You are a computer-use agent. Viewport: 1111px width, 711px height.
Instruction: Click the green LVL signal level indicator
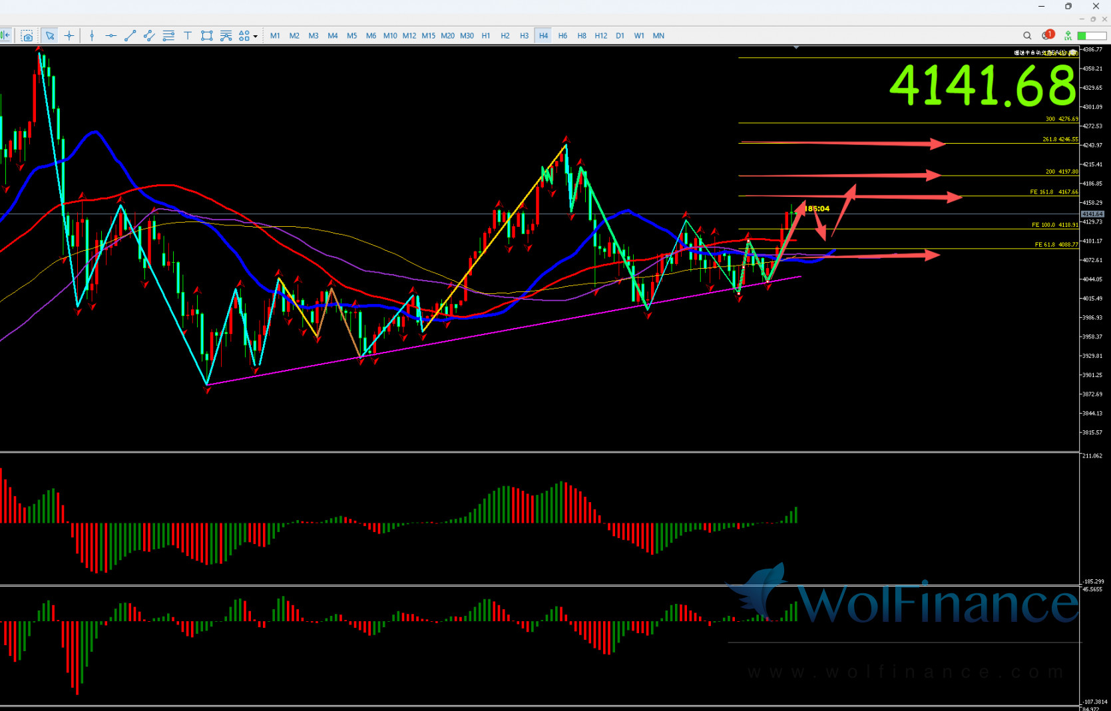[1068, 36]
